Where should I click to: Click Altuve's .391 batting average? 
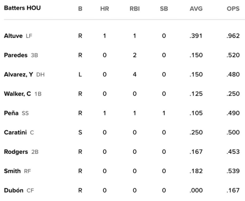pyautogui.click(x=196, y=36)
